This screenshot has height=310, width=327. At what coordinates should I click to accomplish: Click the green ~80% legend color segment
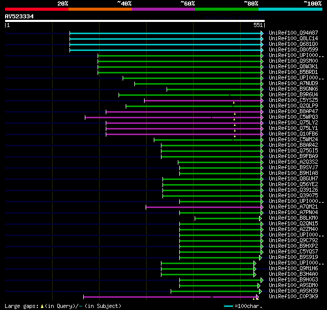coord(227,9)
